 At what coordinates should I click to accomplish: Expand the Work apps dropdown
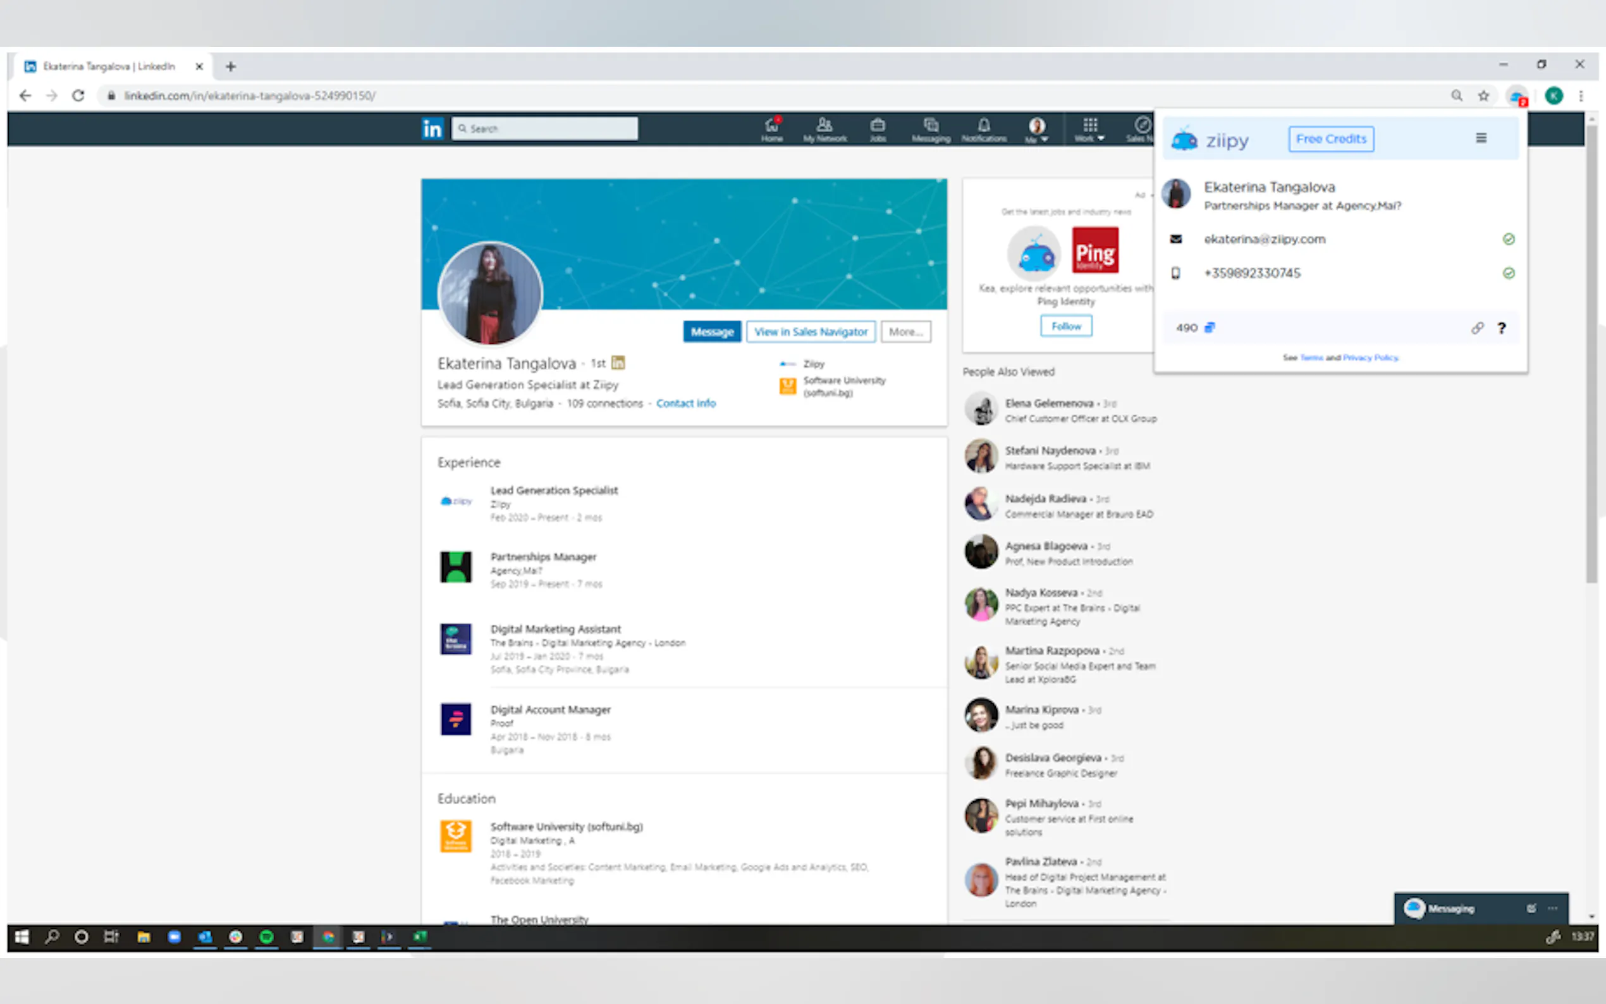[x=1089, y=130]
